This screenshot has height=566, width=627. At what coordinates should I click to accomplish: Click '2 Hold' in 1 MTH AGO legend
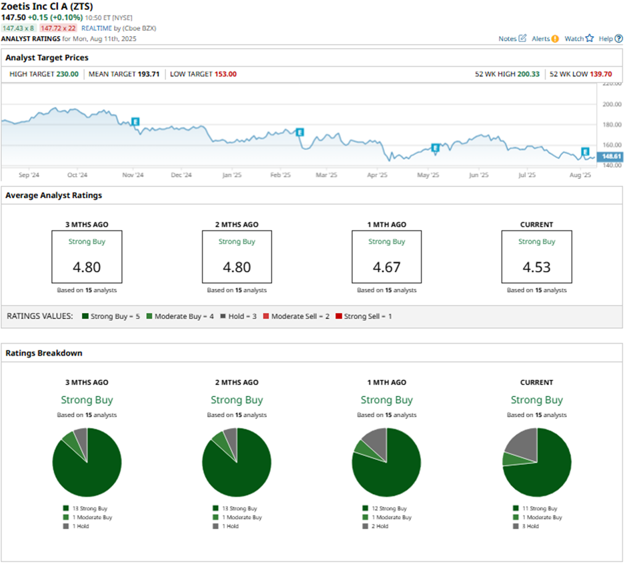380,526
